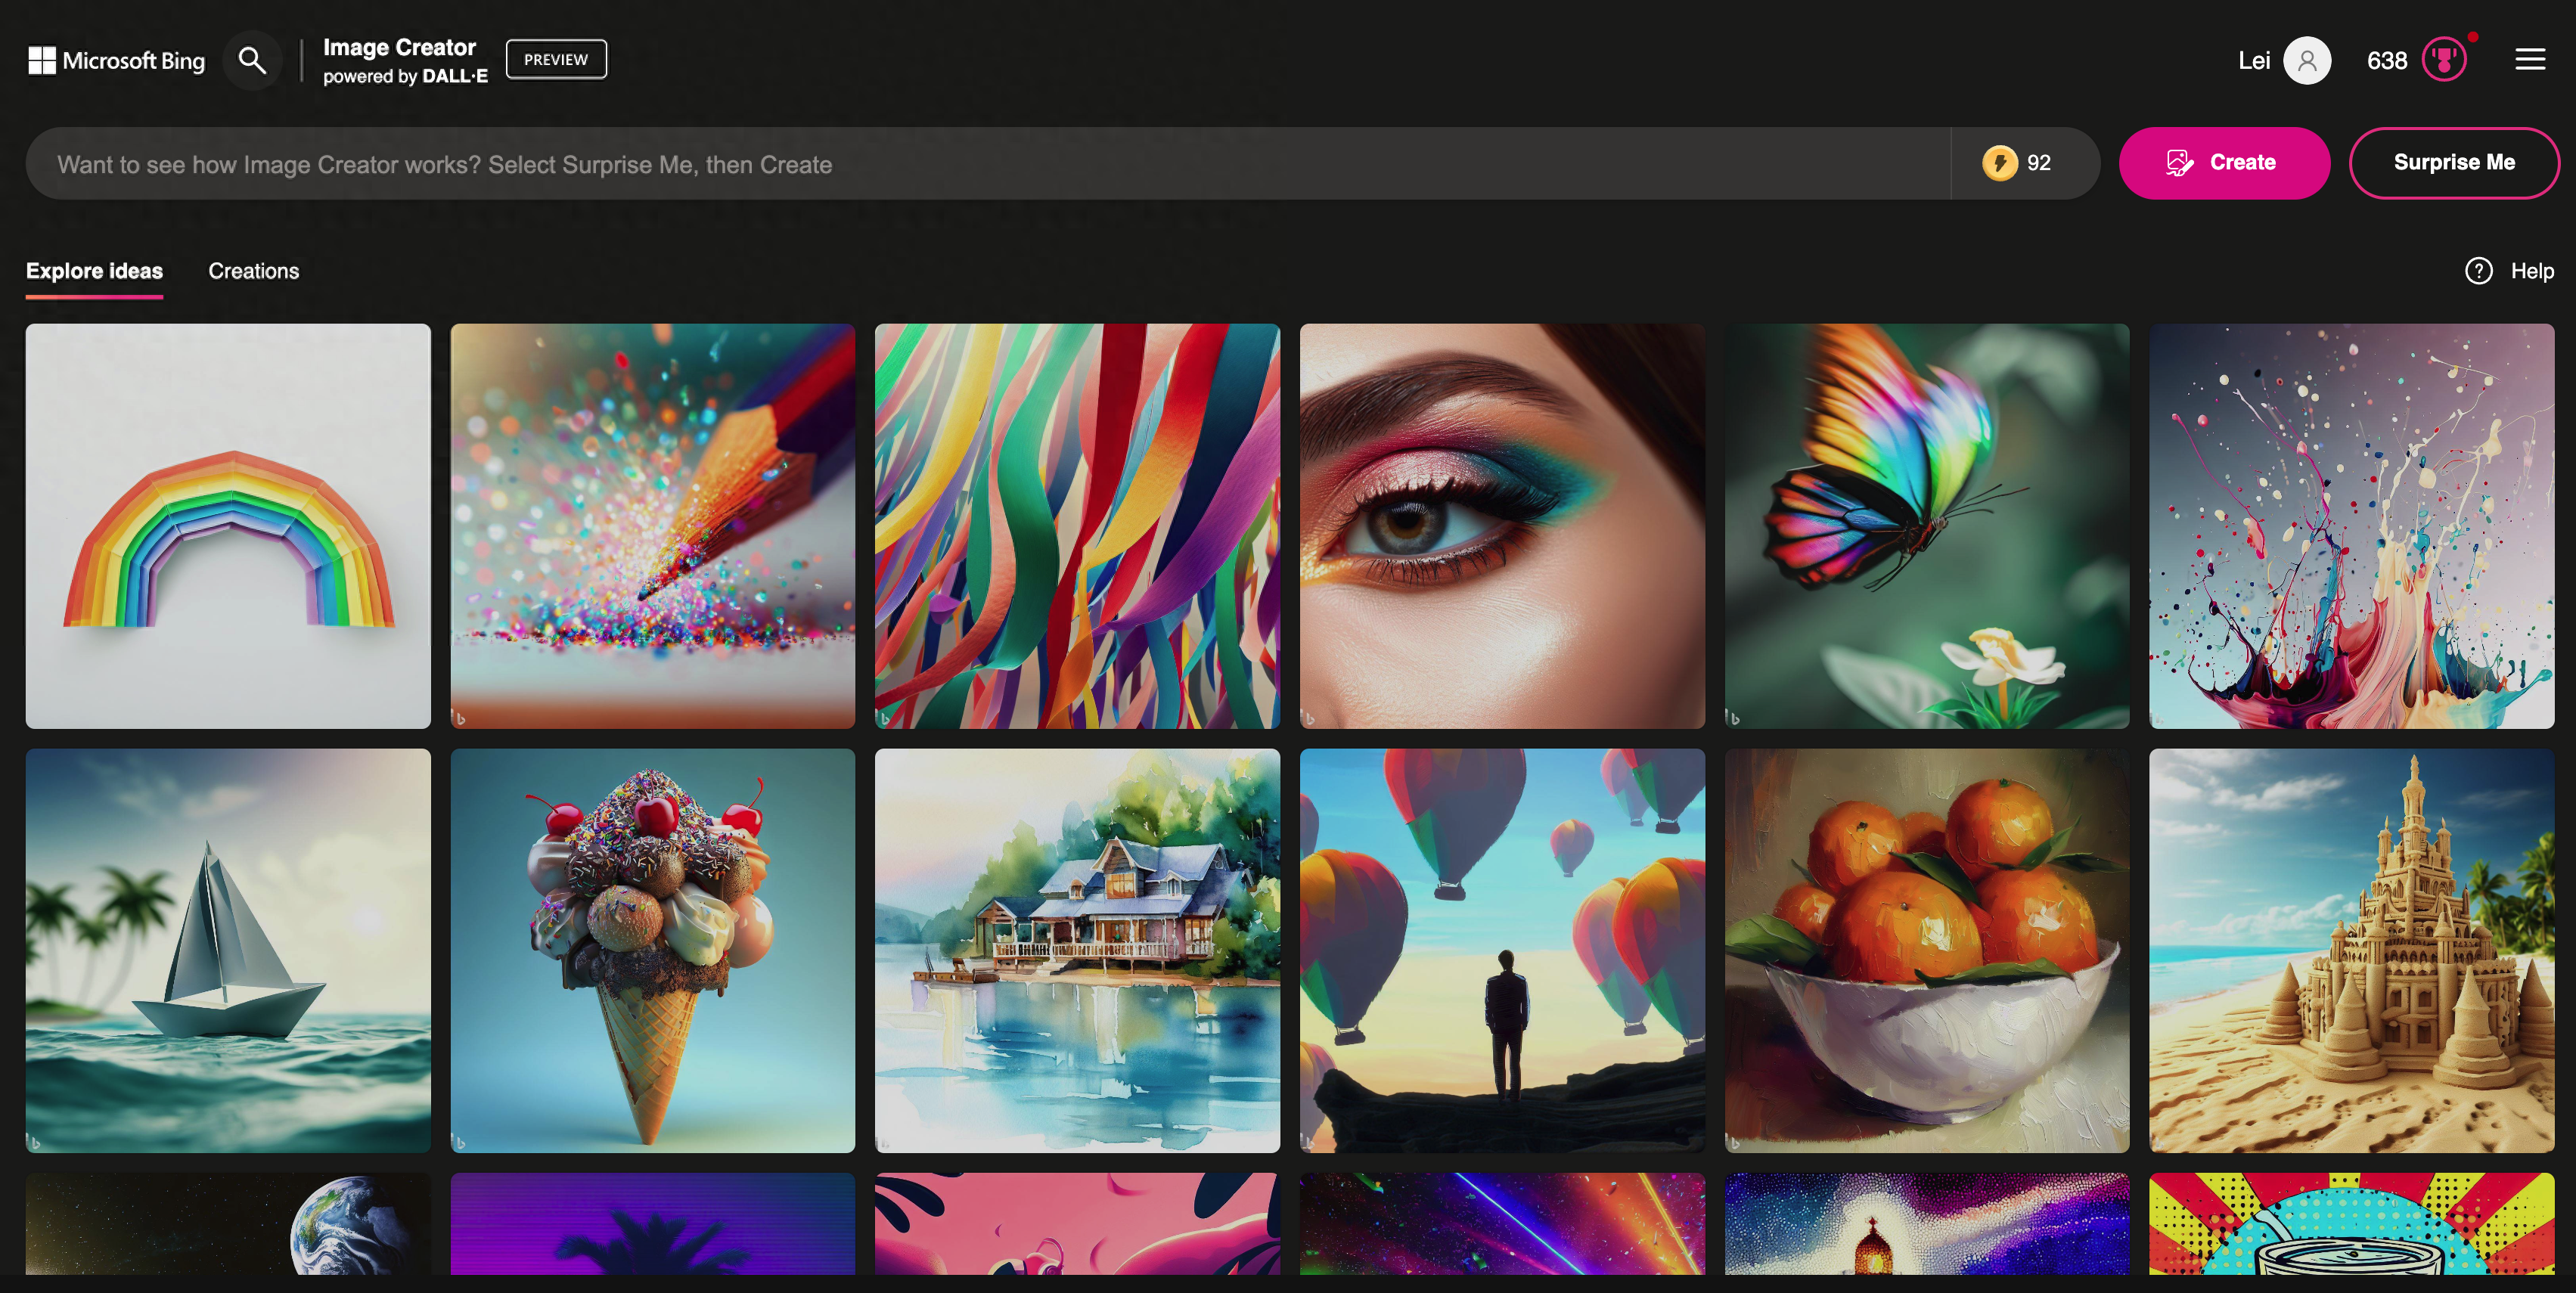Image resolution: width=2576 pixels, height=1293 pixels.
Task: Click the user profile avatar icon
Action: (2306, 61)
